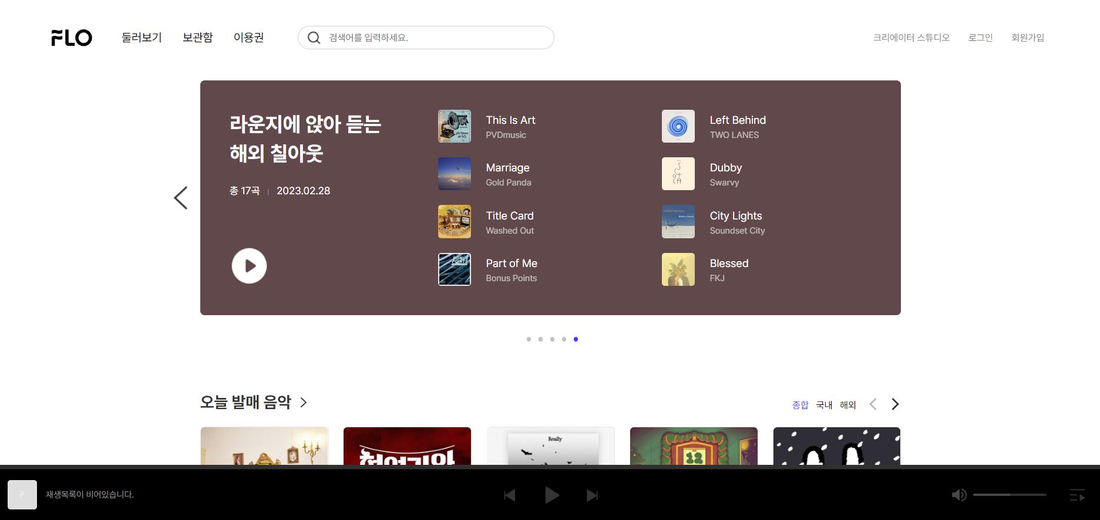Open the playlist queue icon
This screenshot has width=1100, height=520.
pos(1077,495)
